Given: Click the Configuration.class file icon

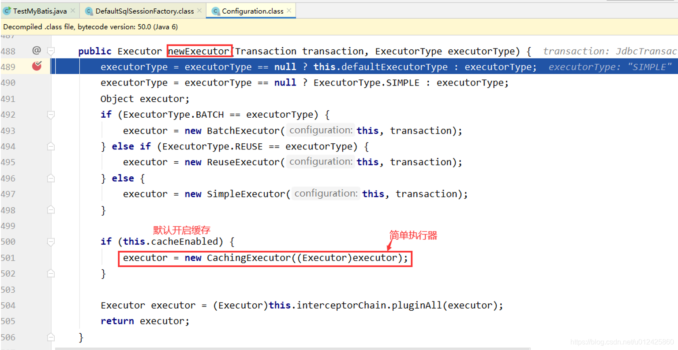Looking at the screenshot, I should (216, 11).
